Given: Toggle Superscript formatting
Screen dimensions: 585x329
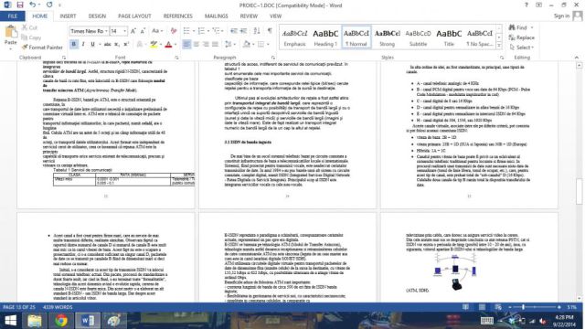Looking at the screenshot, I should 126,45.
